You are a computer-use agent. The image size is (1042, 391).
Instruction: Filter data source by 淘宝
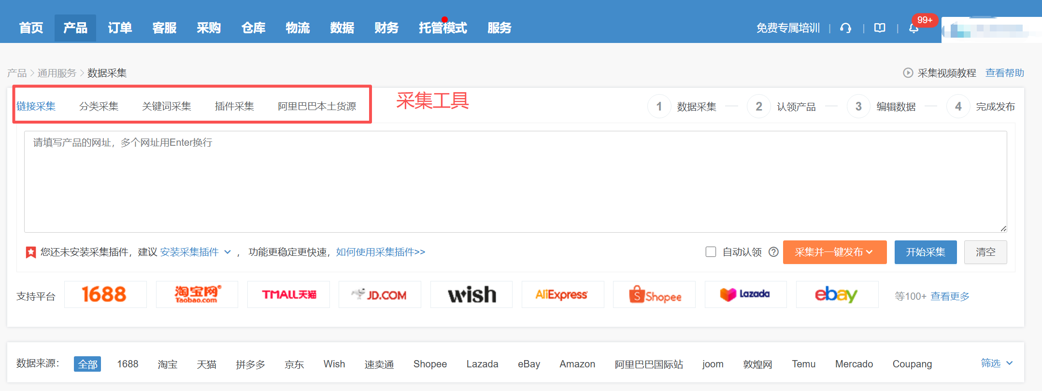168,364
